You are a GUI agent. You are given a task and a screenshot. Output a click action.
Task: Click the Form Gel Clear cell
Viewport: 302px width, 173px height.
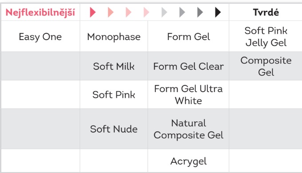tap(188, 66)
